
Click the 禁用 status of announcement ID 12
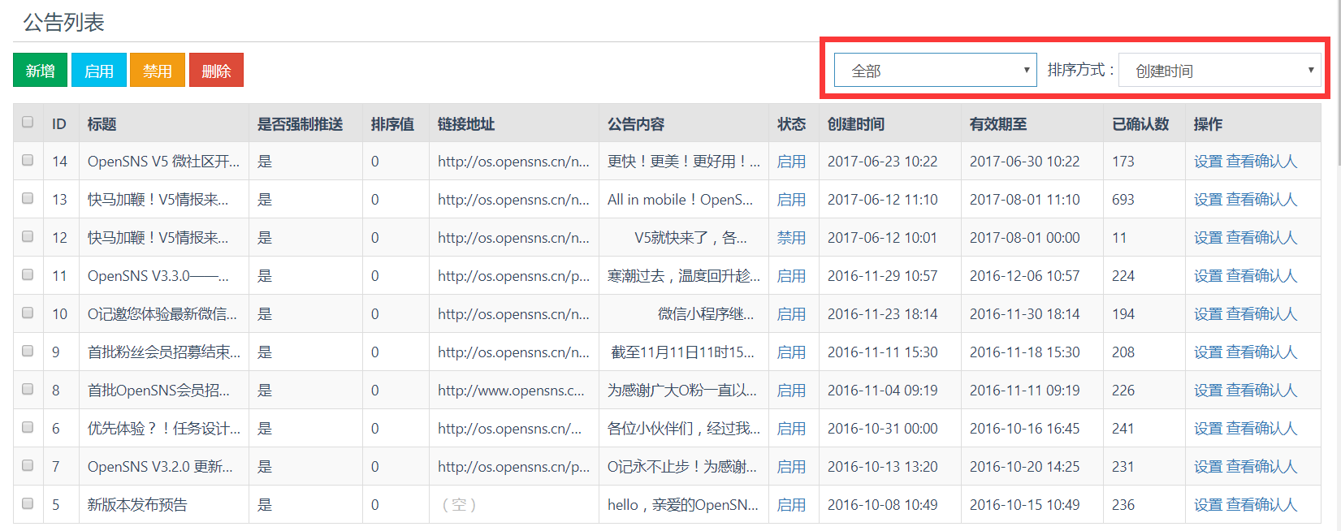(791, 238)
